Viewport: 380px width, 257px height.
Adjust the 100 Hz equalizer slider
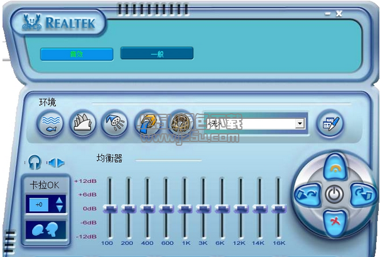point(110,209)
